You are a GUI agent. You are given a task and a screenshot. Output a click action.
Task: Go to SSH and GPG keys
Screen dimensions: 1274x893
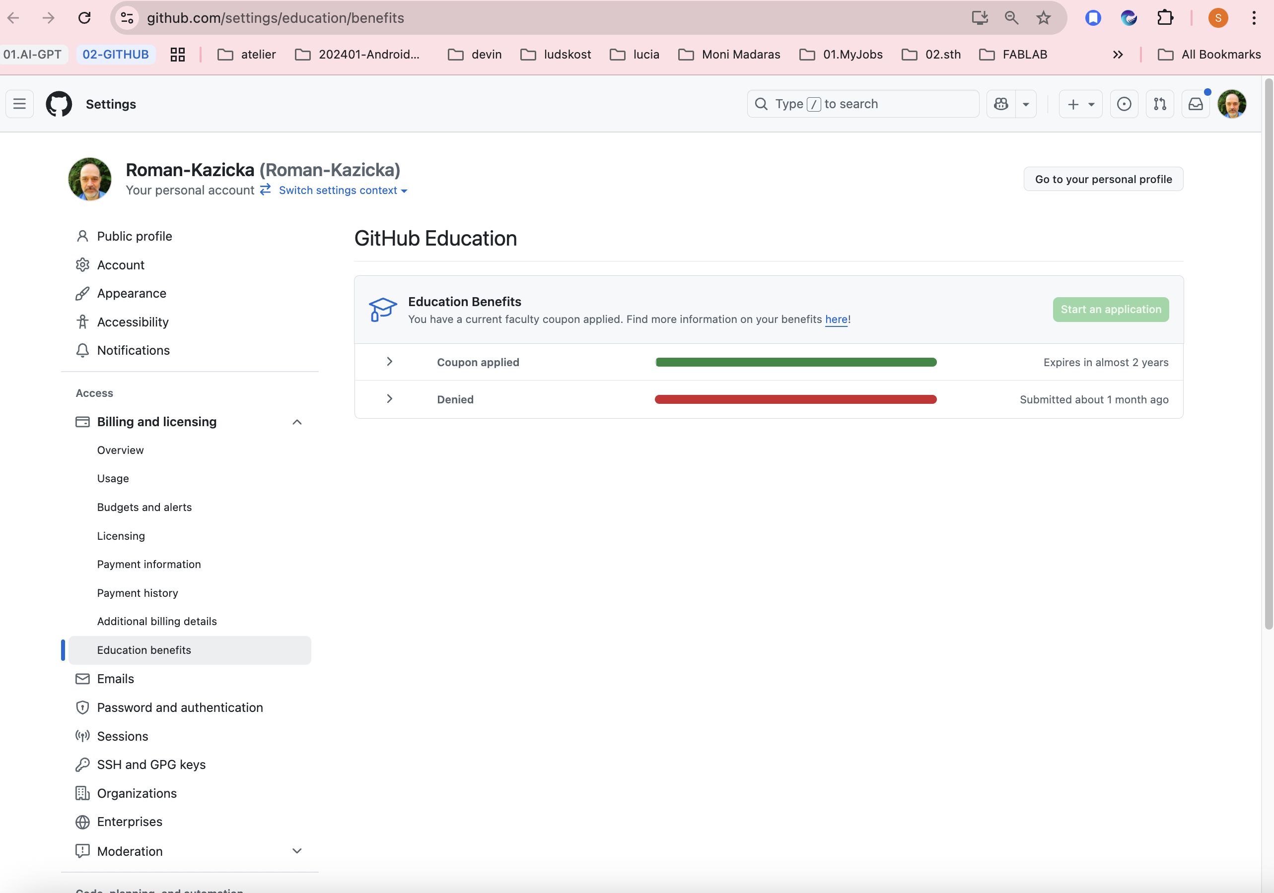tap(151, 765)
